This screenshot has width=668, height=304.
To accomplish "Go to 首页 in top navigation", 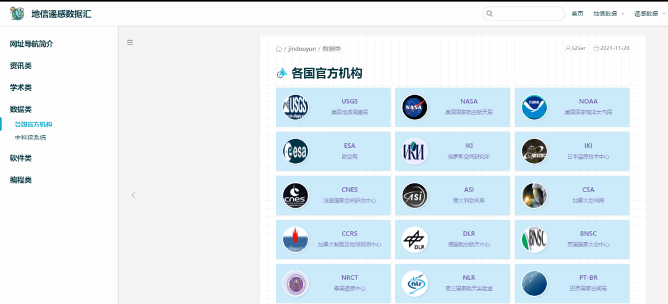I will (x=577, y=14).
